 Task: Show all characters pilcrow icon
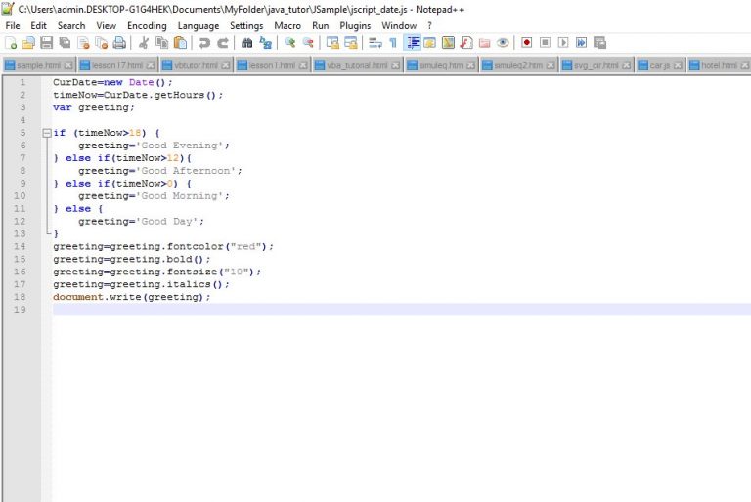[x=393, y=43]
